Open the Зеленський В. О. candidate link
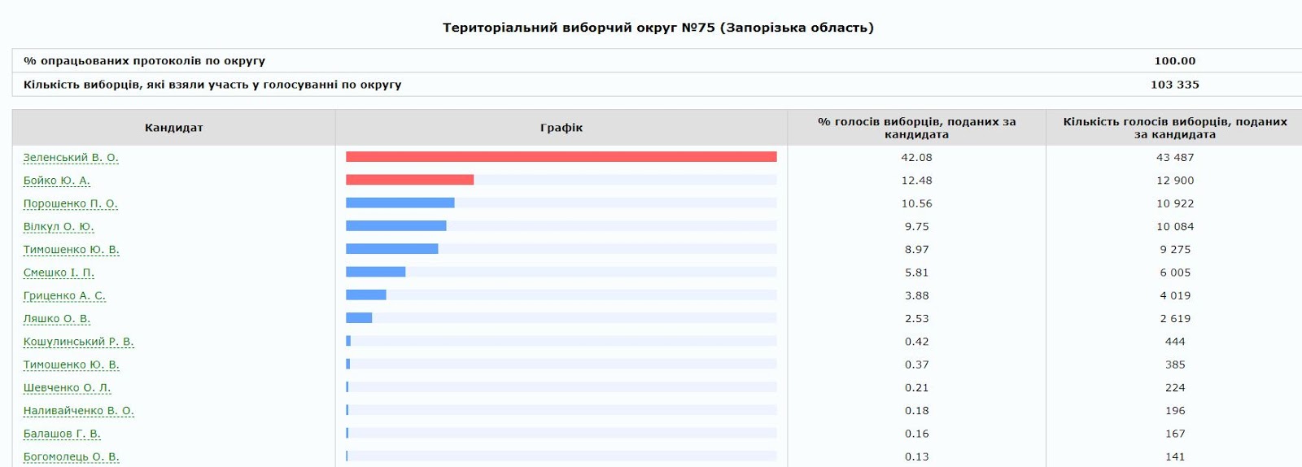The height and width of the screenshot is (467, 1302). tap(71, 158)
